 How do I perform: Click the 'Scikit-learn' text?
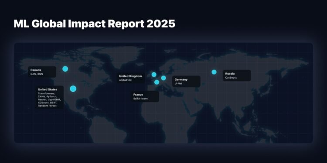[140, 99]
